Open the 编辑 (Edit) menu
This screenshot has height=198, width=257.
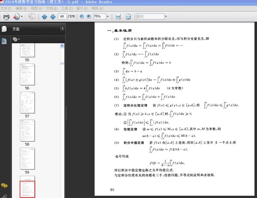(x=21, y=9)
